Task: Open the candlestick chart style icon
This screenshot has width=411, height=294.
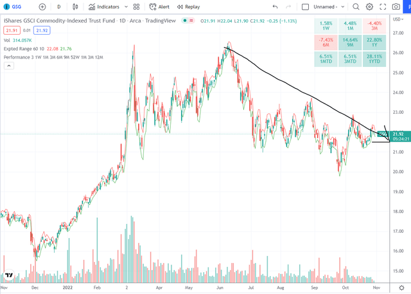Action: pos(75,7)
